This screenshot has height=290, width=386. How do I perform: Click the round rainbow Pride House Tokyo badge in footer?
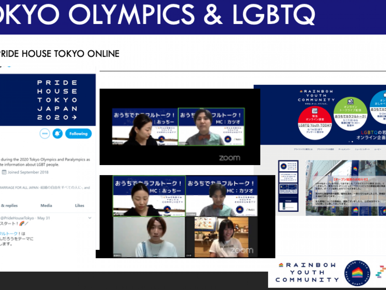click(357, 273)
